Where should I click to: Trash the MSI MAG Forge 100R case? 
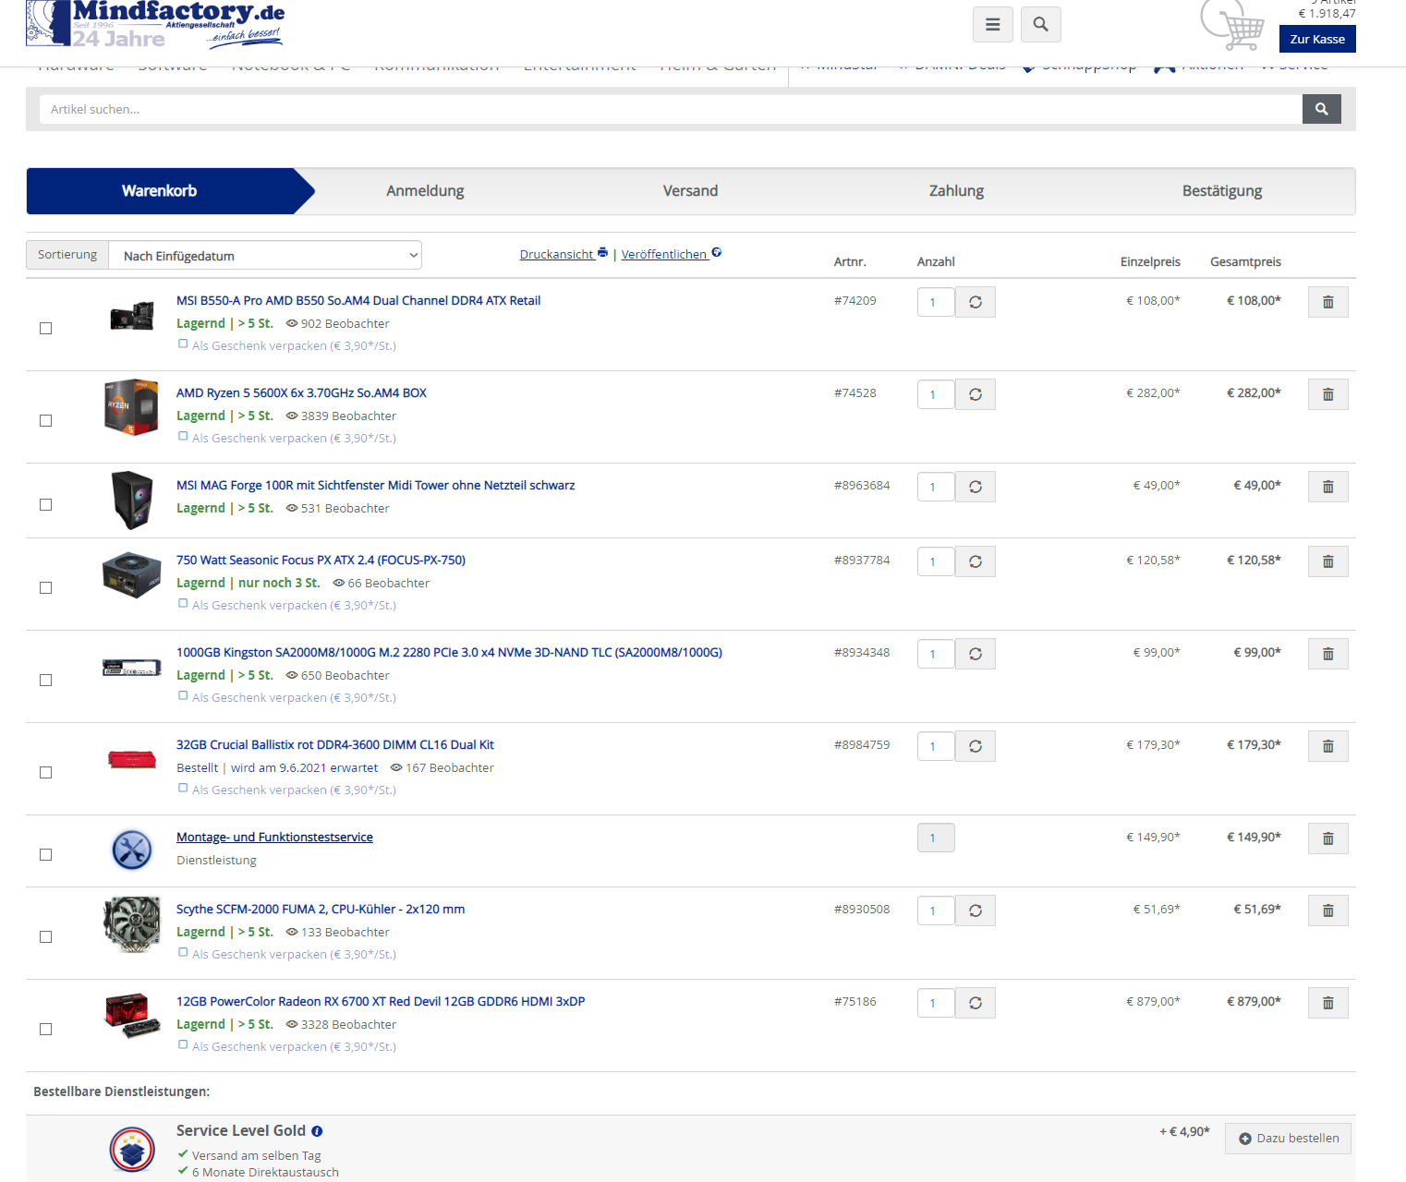tap(1328, 487)
